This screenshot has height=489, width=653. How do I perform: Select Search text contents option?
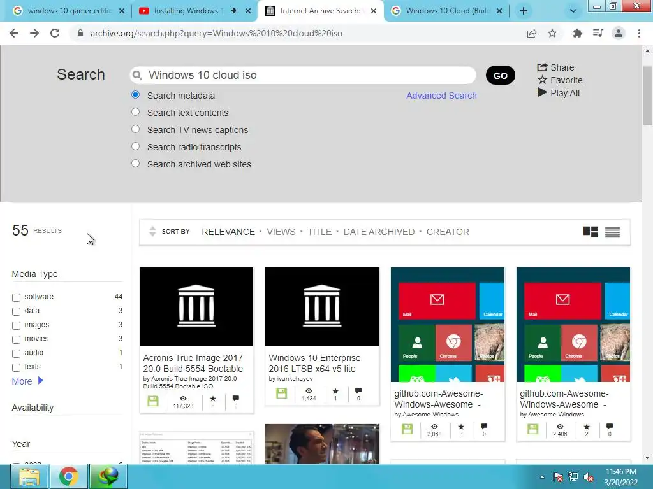135,112
